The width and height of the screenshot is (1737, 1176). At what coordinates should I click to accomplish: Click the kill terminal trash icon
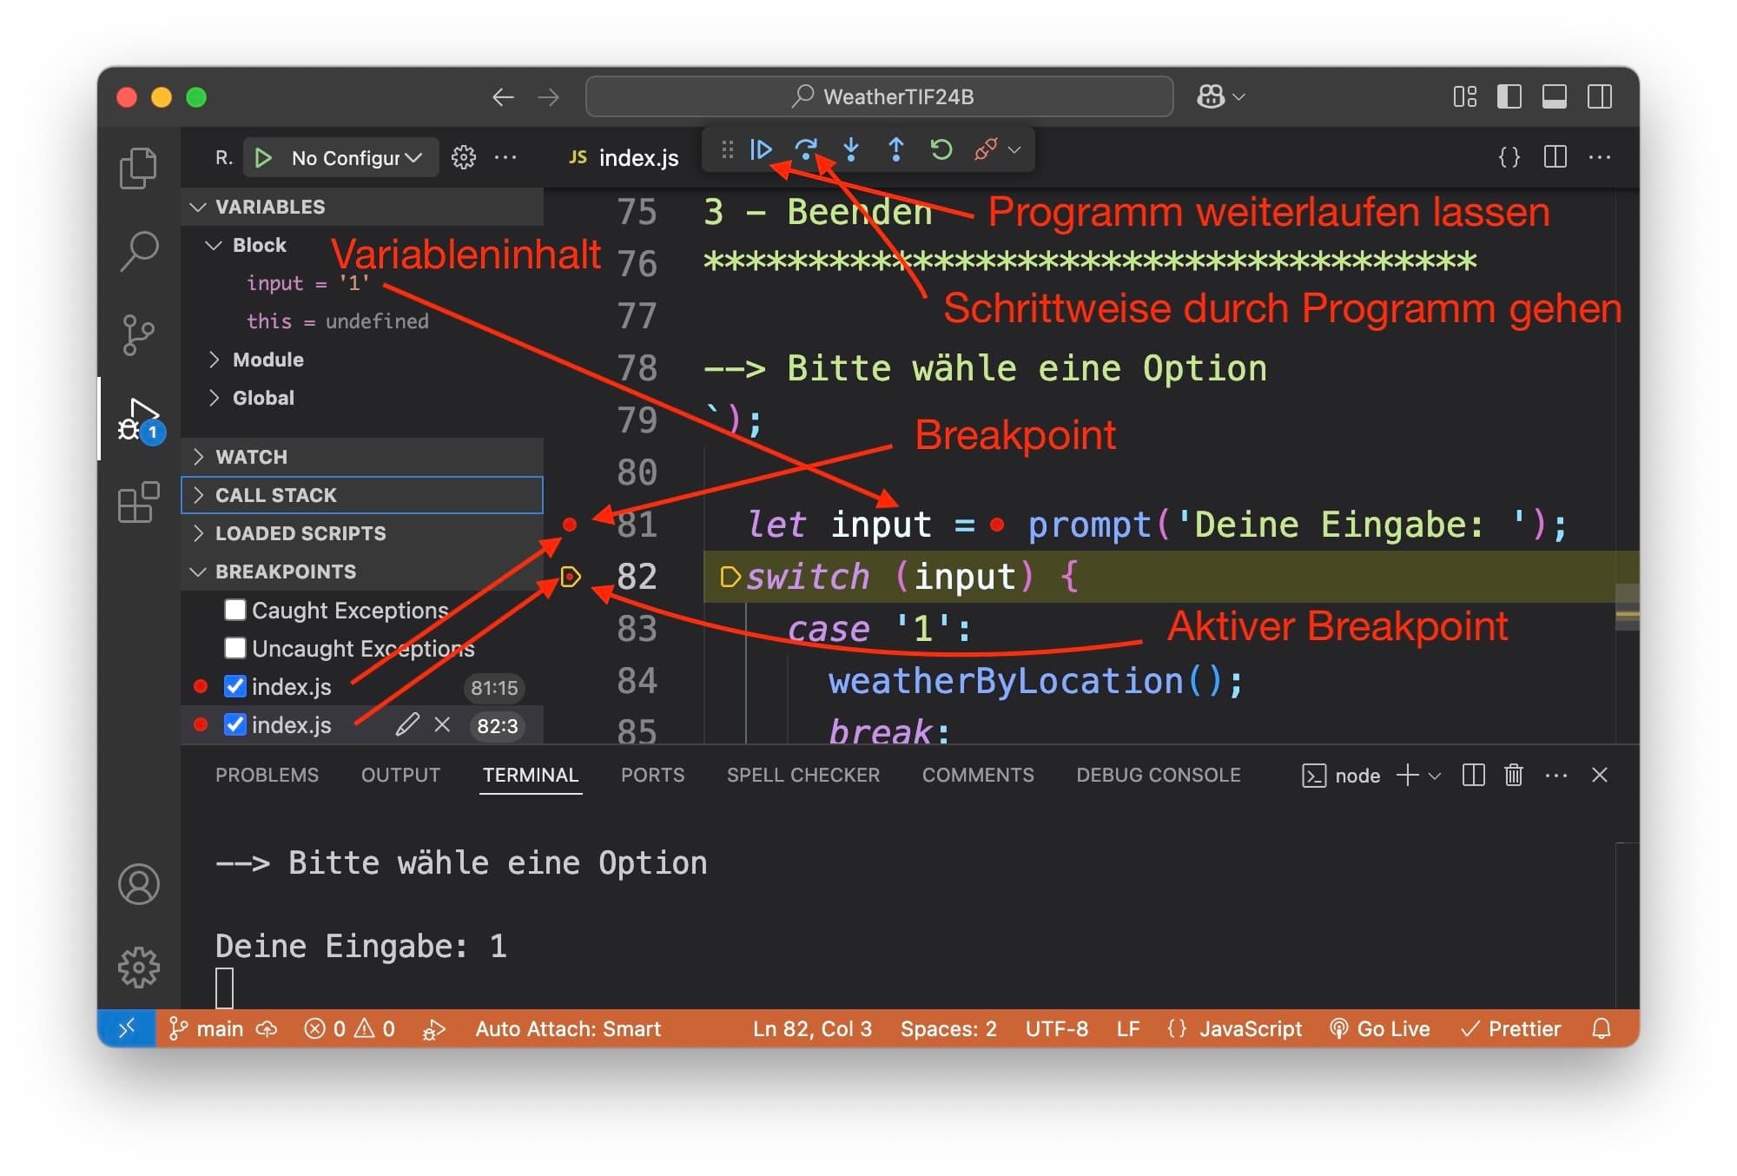(1514, 775)
